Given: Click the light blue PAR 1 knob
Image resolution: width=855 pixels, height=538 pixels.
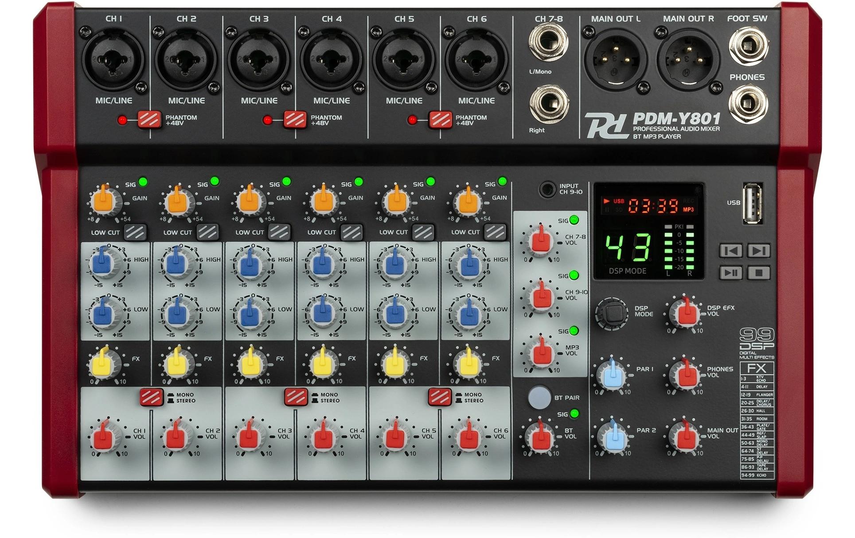Looking at the screenshot, I should [x=613, y=374].
